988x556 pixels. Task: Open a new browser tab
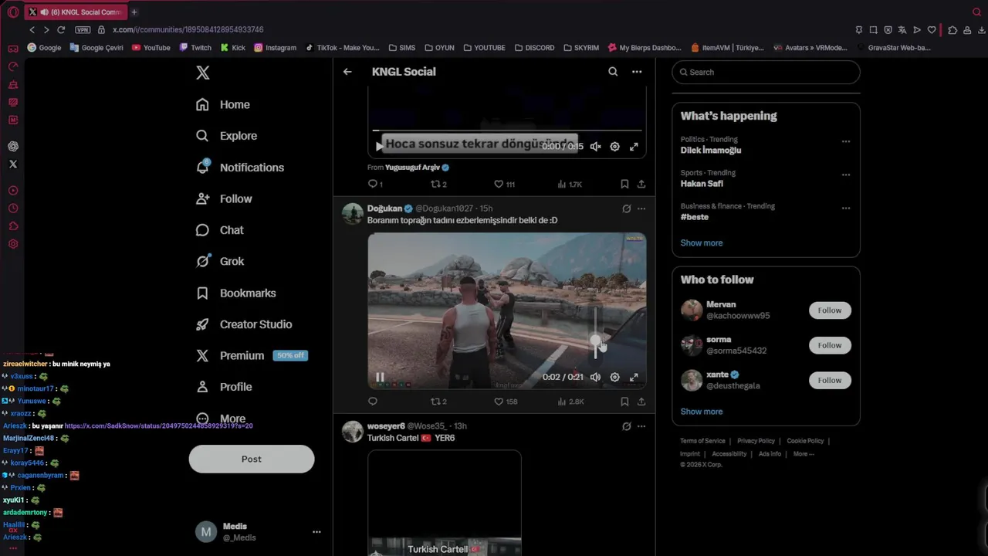click(x=134, y=12)
